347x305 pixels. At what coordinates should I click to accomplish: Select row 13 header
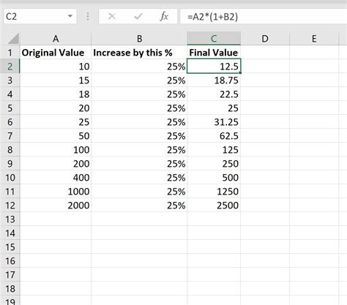pos(10,219)
